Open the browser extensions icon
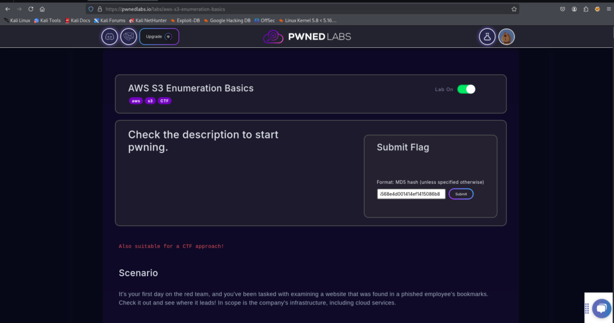Screen dimensions: 614x323 [586, 9]
